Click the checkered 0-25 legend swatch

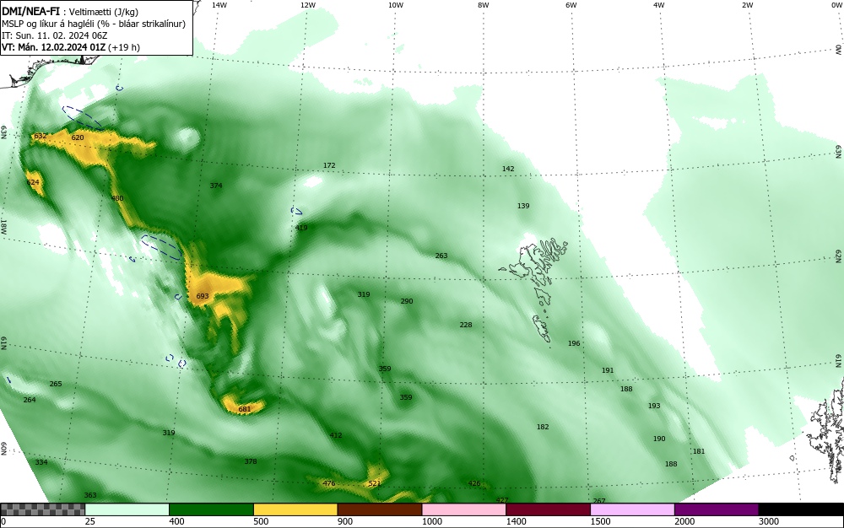pos(42,509)
